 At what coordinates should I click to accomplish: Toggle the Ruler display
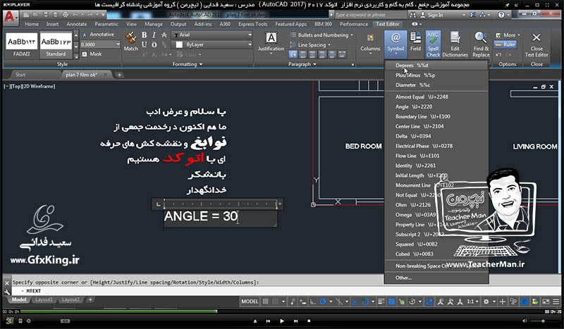[505, 44]
